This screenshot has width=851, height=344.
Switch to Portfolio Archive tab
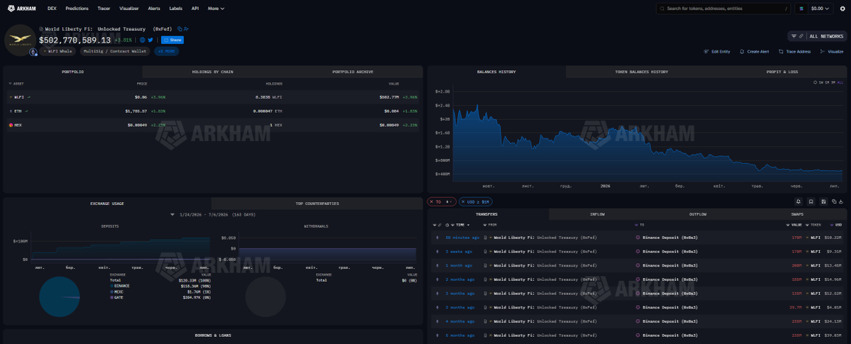tap(352, 72)
